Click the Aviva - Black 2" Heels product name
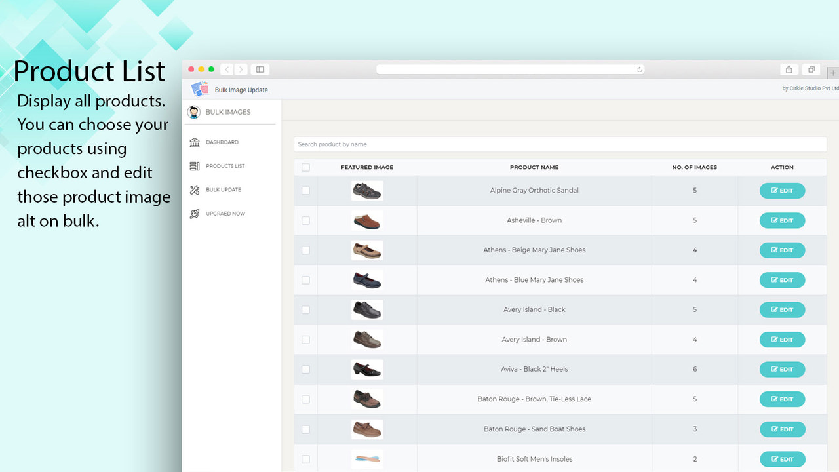Screen dimensions: 839x472 [534, 369]
